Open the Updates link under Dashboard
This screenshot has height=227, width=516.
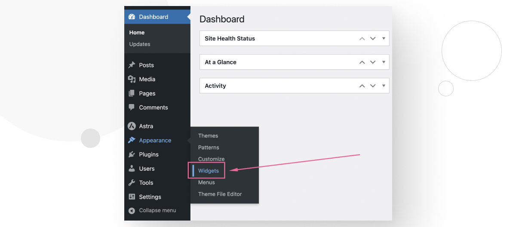140,44
